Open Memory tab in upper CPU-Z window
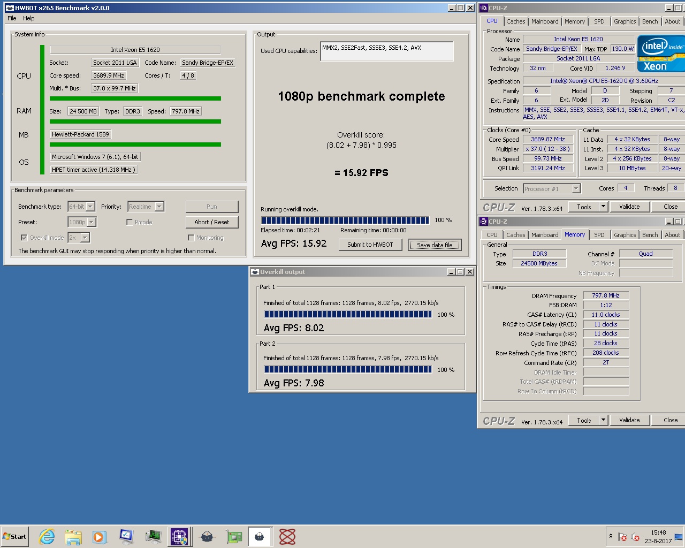 (575, 21)
